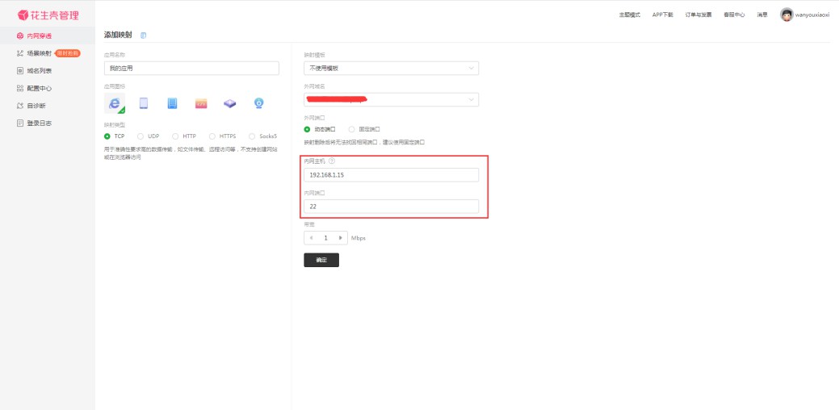The image size is (839, 410).
Task: Select the 固定端口 radio option
Action: coord(352,129)
